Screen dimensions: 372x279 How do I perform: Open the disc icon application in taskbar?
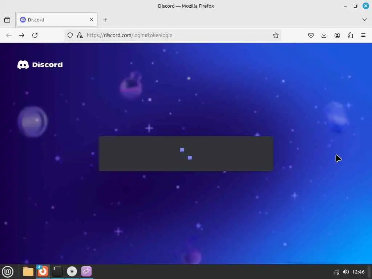coord(72,271)
